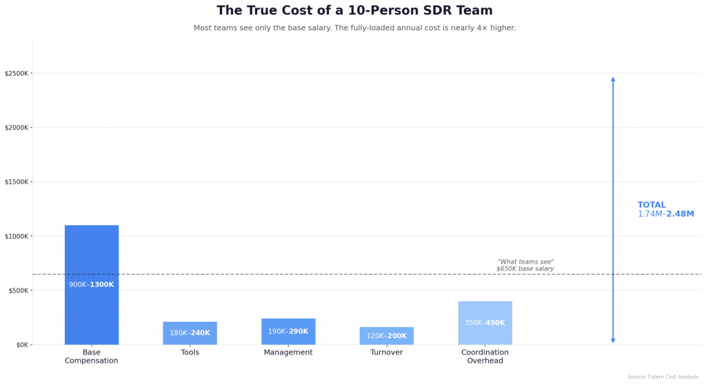Click the Base Compensation x-axis label
706x384 pixels.
92,356
